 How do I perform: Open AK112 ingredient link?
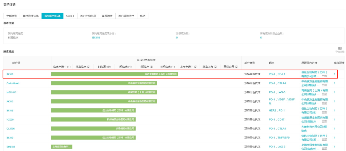pyautogui.click(x=10, y=101)
